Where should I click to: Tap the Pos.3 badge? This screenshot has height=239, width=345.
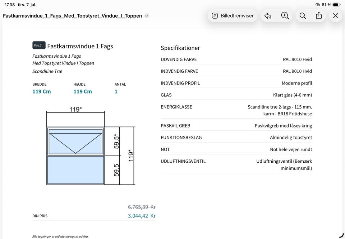(39, 45)
